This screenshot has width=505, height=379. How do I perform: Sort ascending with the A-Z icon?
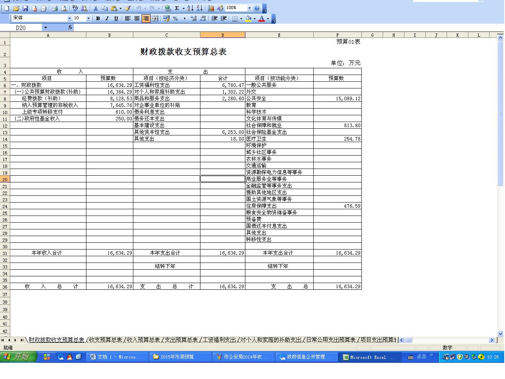[190, 8]
